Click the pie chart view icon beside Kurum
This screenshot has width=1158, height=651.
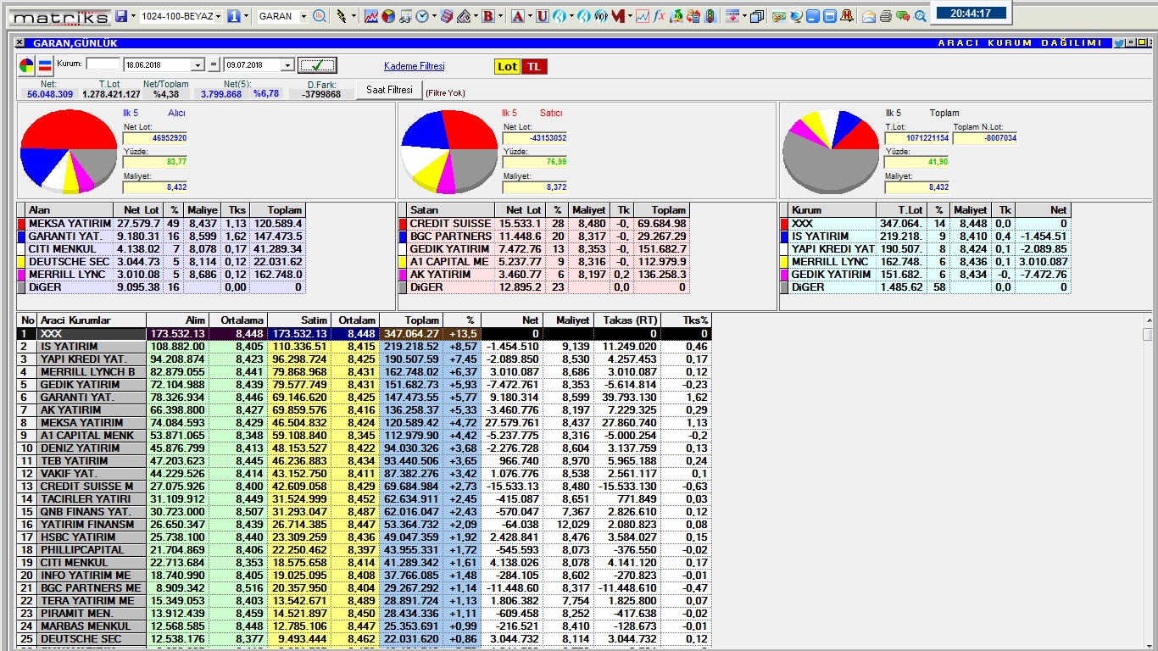[x=26, y=65]
